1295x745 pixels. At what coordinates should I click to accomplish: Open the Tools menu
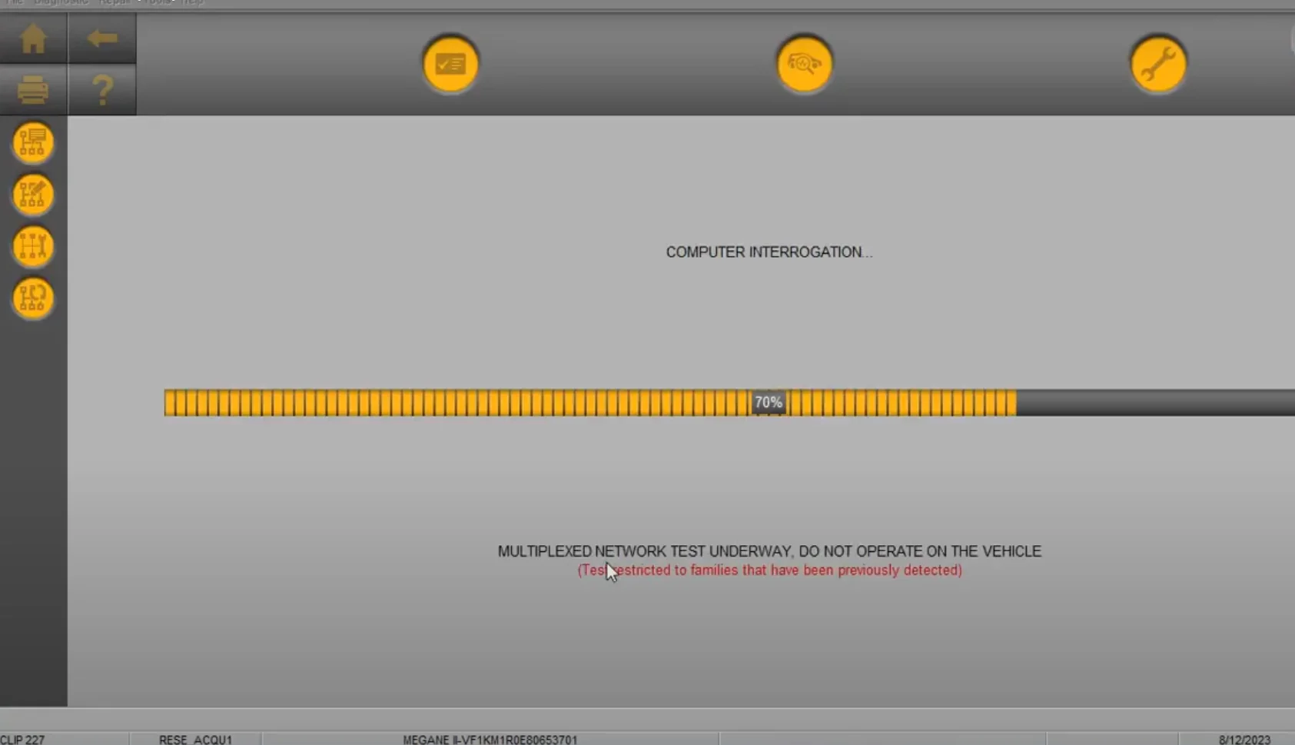coord(158,2)
